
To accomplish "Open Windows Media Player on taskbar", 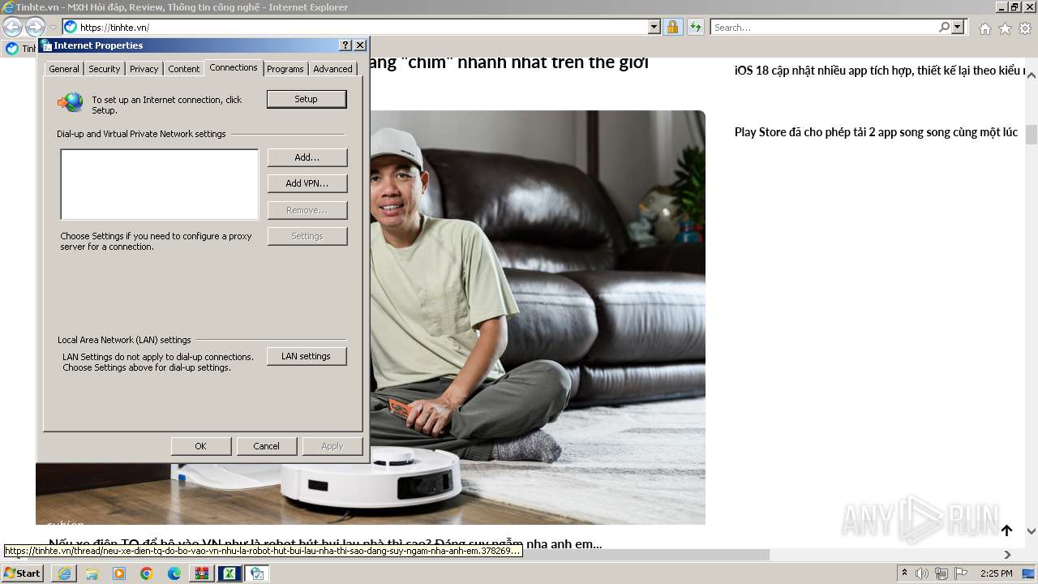I will coord(119,573).
